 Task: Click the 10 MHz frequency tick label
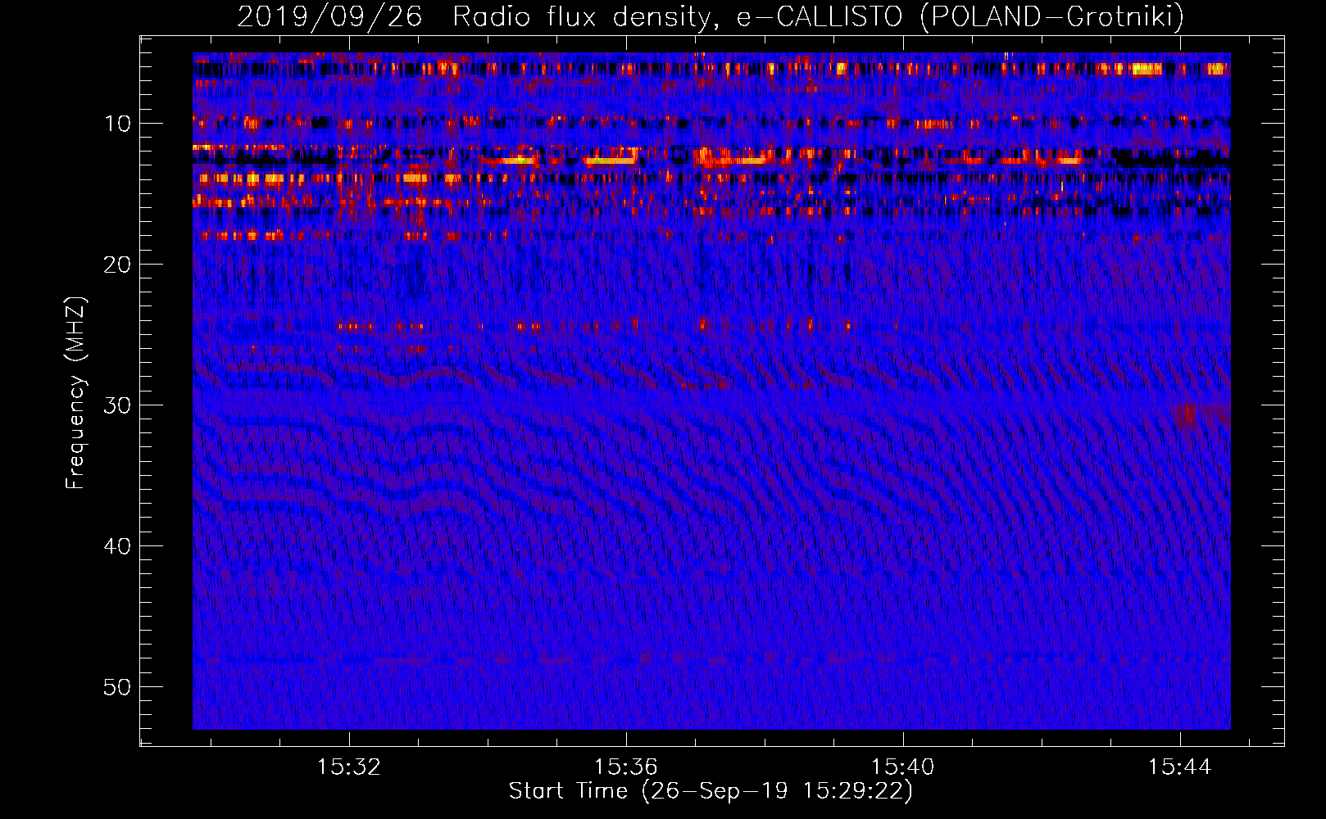[x=117, y=124]
